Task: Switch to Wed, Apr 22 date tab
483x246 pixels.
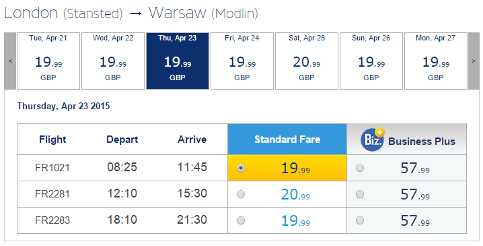Action: [x=113, y=61]
